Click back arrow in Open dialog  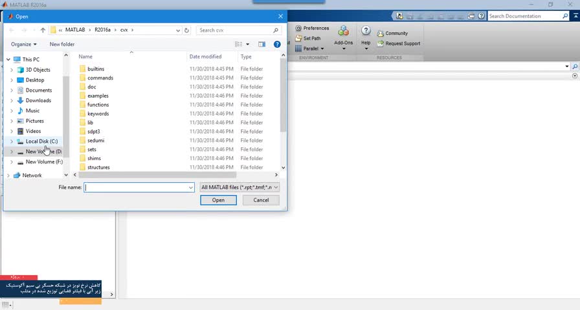pyautogui.click(x=12, y=30)
